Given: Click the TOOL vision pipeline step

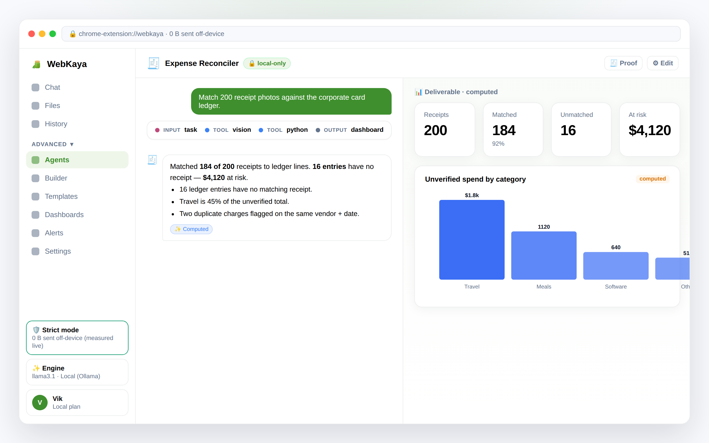Looking at the screenshot, I should pos(228,130).
